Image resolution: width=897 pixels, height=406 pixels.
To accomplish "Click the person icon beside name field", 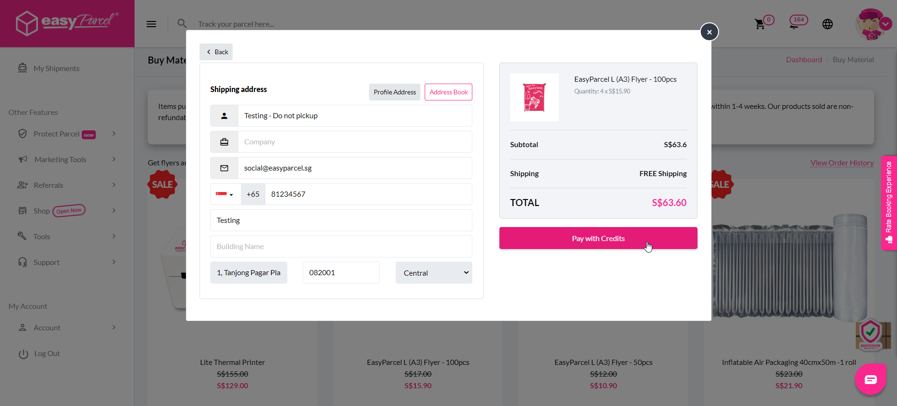I will coord(224,116).
